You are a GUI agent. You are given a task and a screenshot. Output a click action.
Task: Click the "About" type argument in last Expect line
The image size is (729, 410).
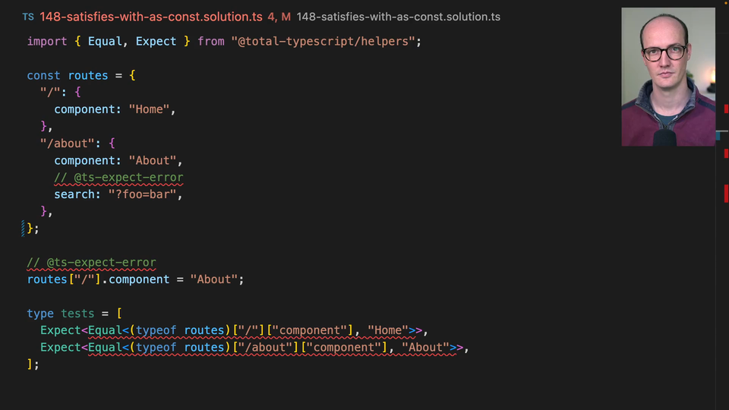point(425,348)
